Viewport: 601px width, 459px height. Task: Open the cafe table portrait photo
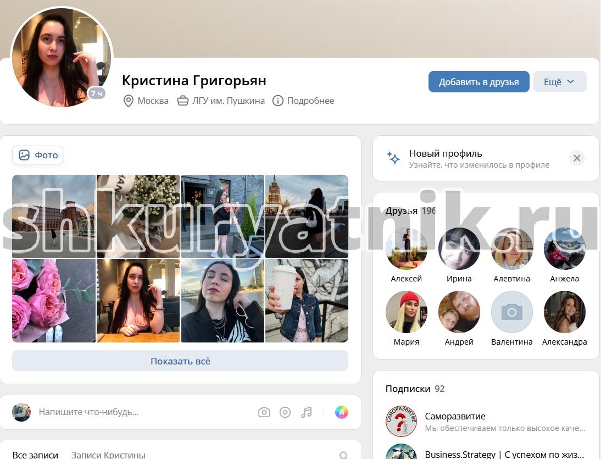[138, 301]
